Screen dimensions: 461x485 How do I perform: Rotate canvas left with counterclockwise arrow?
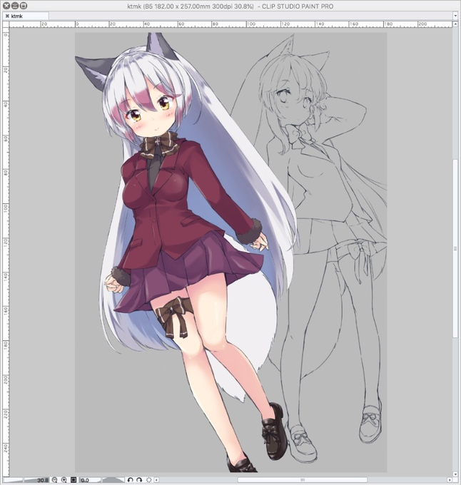pyautogui.click(x=131, y=480)
